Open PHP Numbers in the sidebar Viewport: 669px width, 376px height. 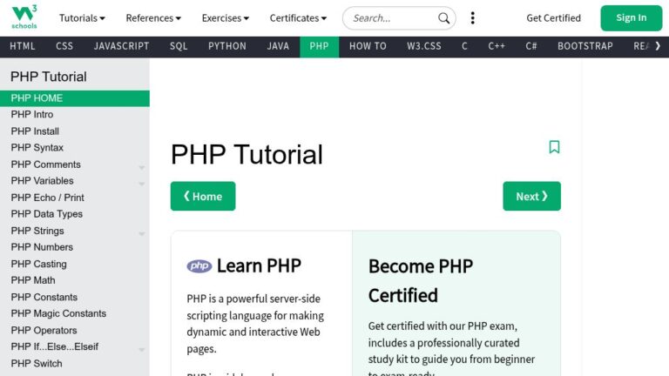point(75,247)
